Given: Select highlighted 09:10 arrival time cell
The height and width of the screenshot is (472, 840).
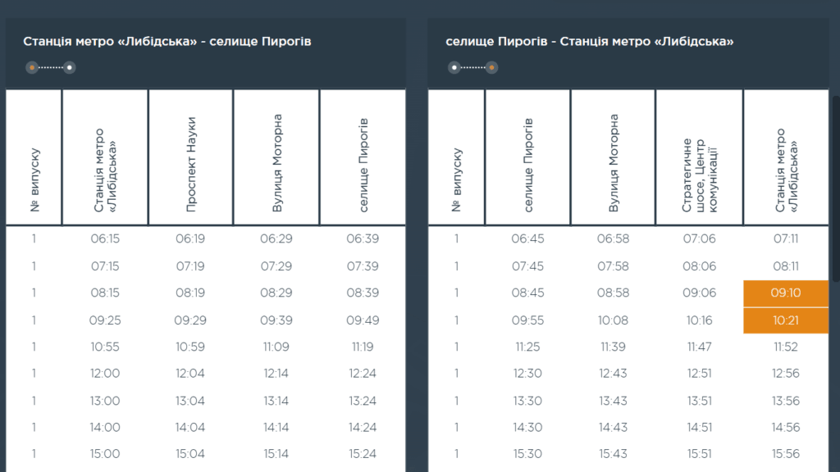Looking at the screenshot, I should coord(786,293).
